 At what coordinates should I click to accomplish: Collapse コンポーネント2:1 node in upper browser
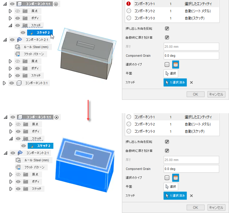point(5,40)
